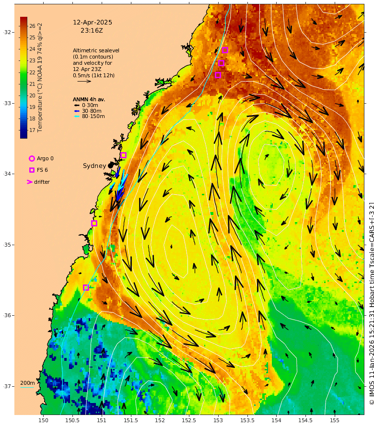Image resolution: width=374 pixels, height=427 pixels.
Task: Click the dark blue bottom of temperature colorbar
Action: (23, 134)
